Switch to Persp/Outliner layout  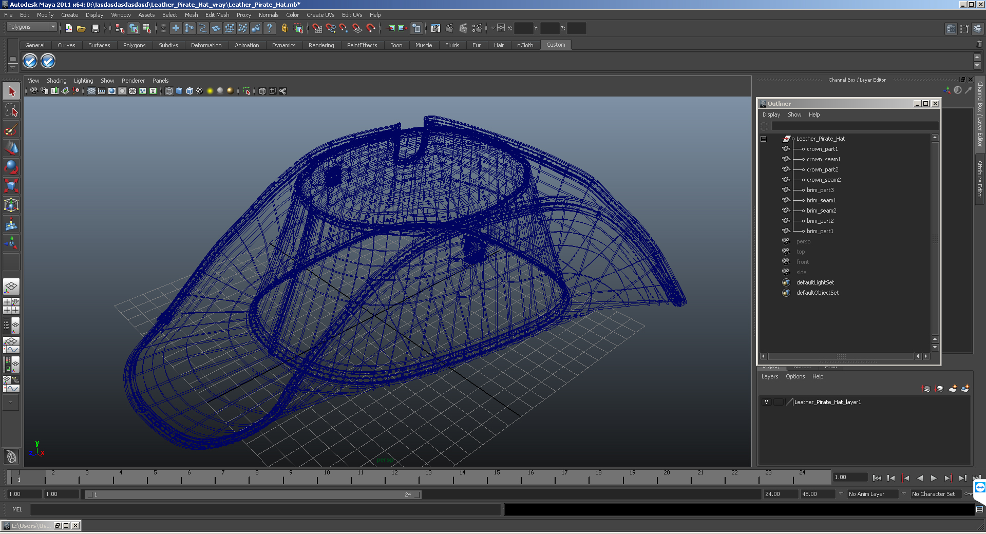tap(11, 326)
